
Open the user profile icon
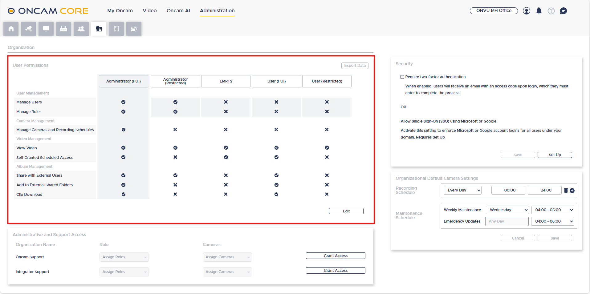click(x=527, y=11)
